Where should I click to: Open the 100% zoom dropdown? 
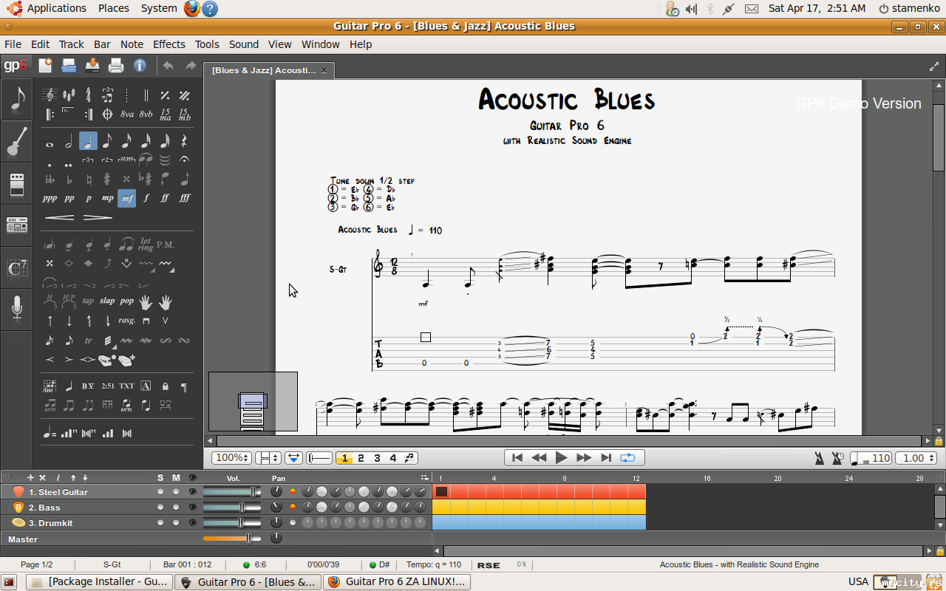[x=231, y=458]
